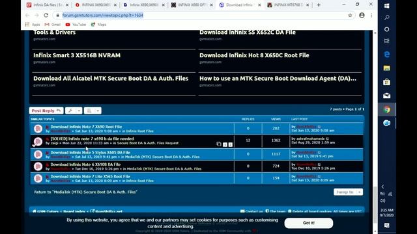
Task: Reload the current page
Action: 46,16
